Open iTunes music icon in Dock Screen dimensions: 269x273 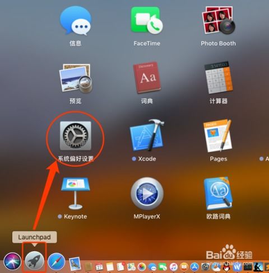tap(174, 267)
